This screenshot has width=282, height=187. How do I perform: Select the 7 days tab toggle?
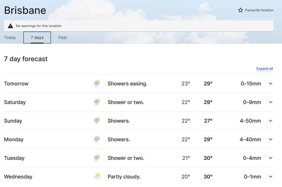click(37, 37)
